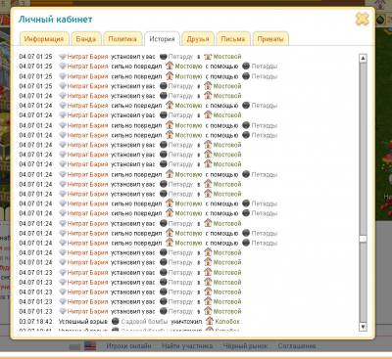This screenshot has width=392, height=359.
Task: Click the US flag language icon
Action: point(90,346)
